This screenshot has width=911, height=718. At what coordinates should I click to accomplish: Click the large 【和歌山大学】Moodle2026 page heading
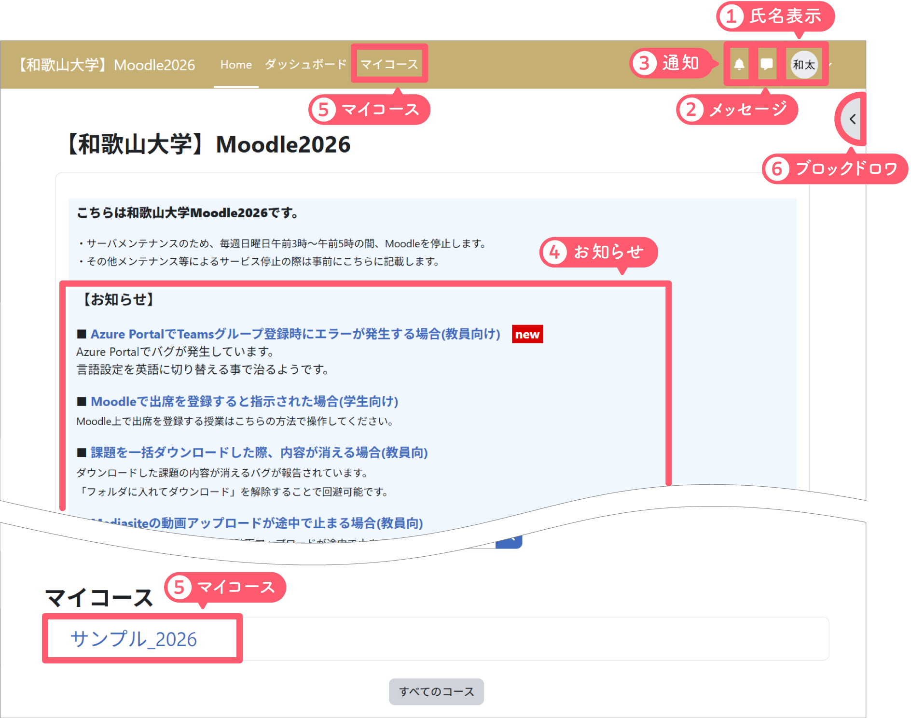pyautogui.click(x=208, y=144)
